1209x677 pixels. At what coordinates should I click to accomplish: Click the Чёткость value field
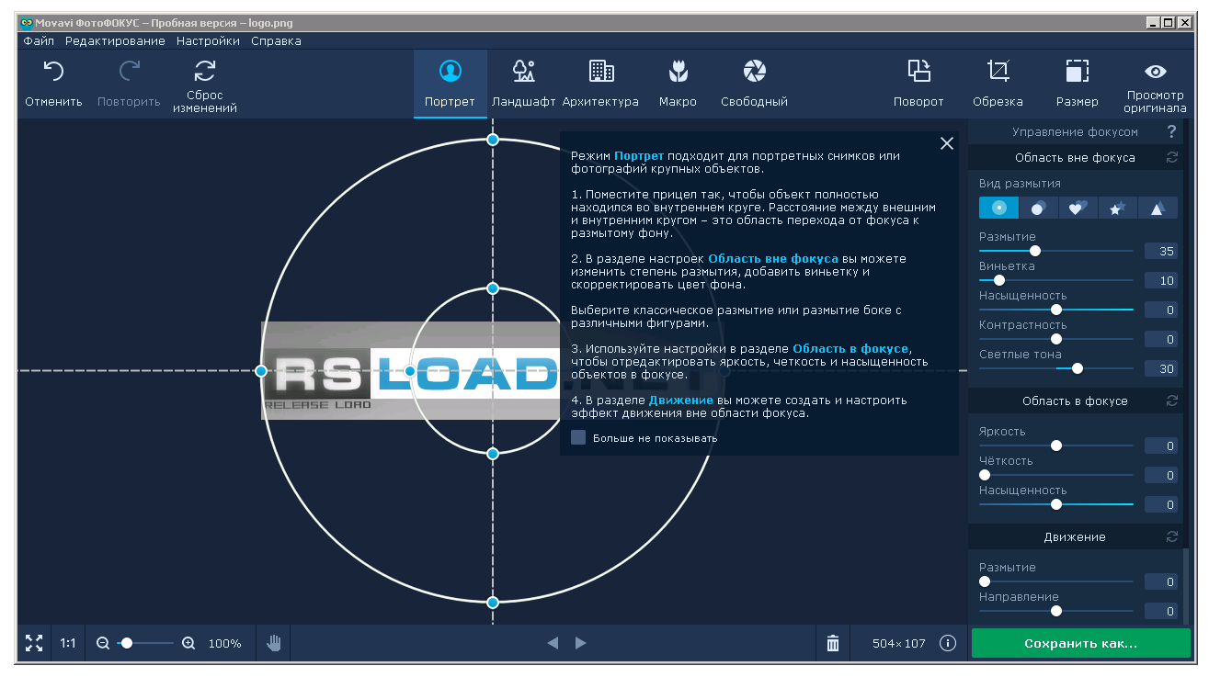(1161, 476)
